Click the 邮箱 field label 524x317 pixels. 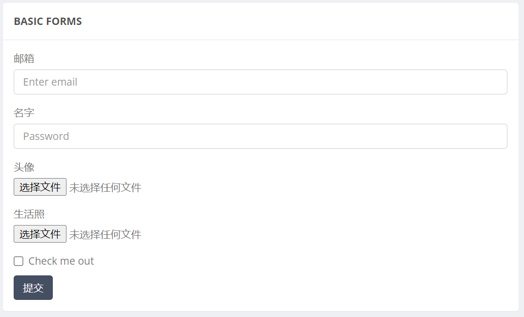point(24,59)
